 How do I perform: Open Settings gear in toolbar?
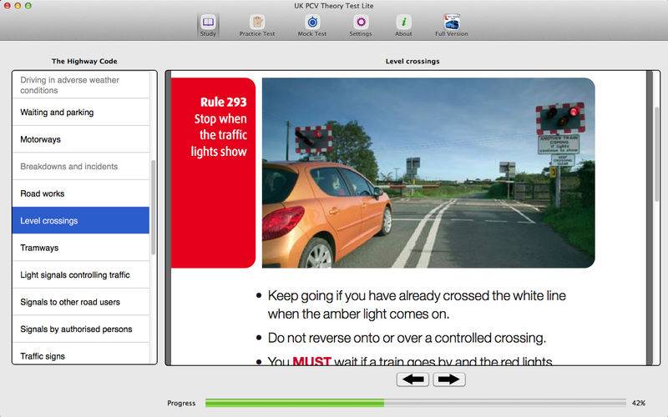(361, 23)
